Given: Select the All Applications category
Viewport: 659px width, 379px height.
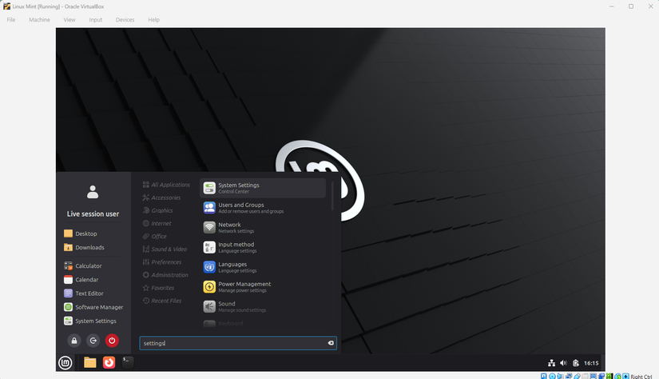Looking at the screenshot, I should click(x=166, y=185).
